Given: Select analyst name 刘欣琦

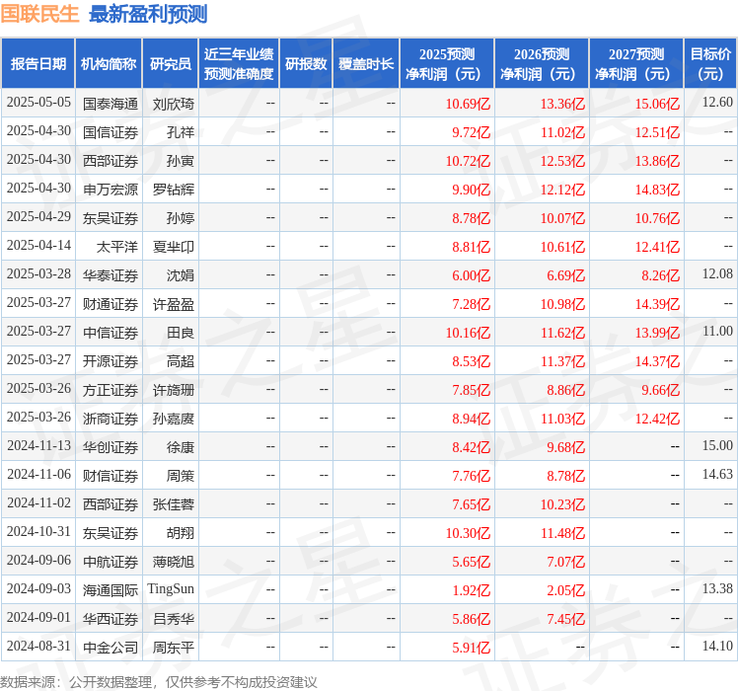Looking at the screenshot, I should point(174,104).
